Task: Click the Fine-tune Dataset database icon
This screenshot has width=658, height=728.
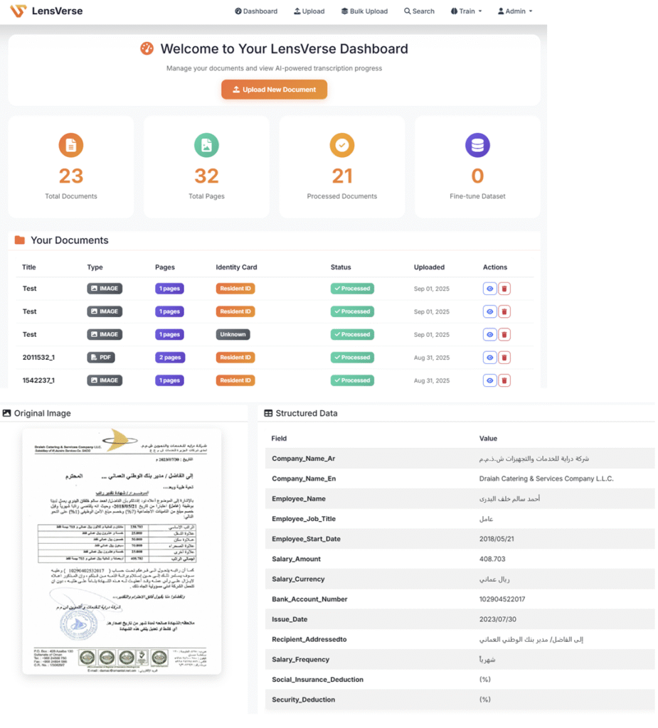Action: [478, 145]
